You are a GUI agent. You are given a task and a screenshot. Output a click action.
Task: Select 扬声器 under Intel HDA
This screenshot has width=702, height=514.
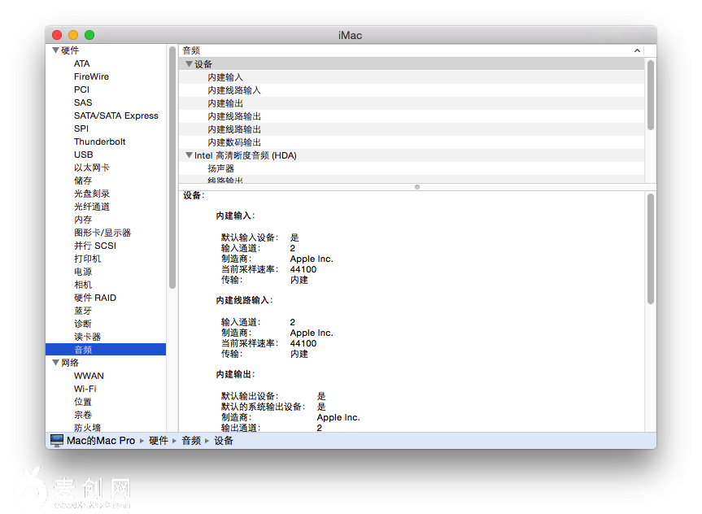pos(220,168)
